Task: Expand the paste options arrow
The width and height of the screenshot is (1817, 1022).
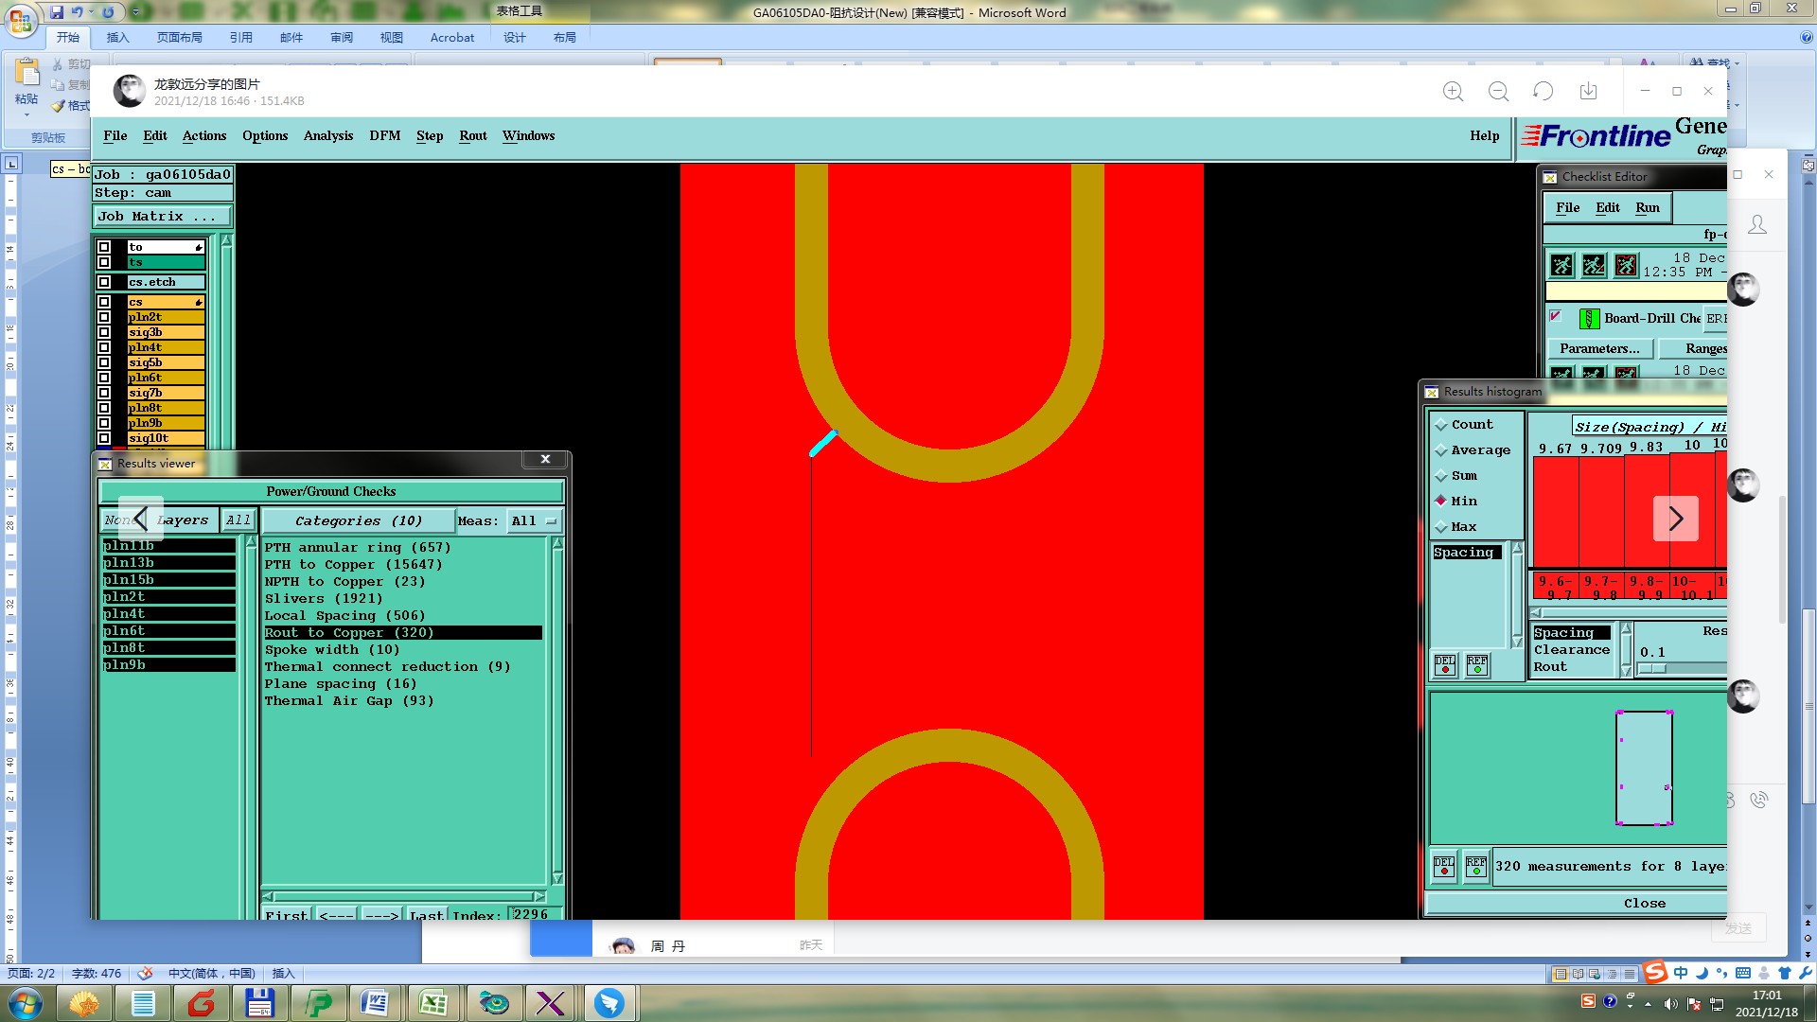Action: pyautogui.click(x=26, y=115)
